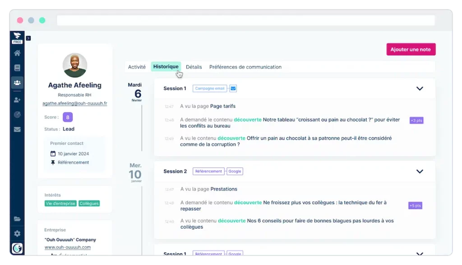
Task: Click the Page tarifs page name
Action: (x=223, y=106)
